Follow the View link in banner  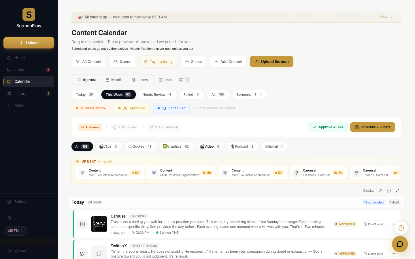tap(386, 17)
